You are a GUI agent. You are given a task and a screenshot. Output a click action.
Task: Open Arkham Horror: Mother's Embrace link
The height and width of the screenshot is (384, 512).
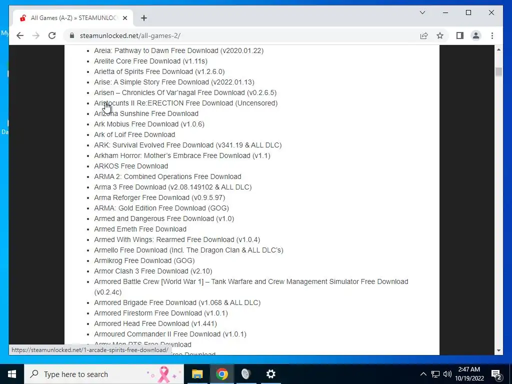tap(182, 155)
